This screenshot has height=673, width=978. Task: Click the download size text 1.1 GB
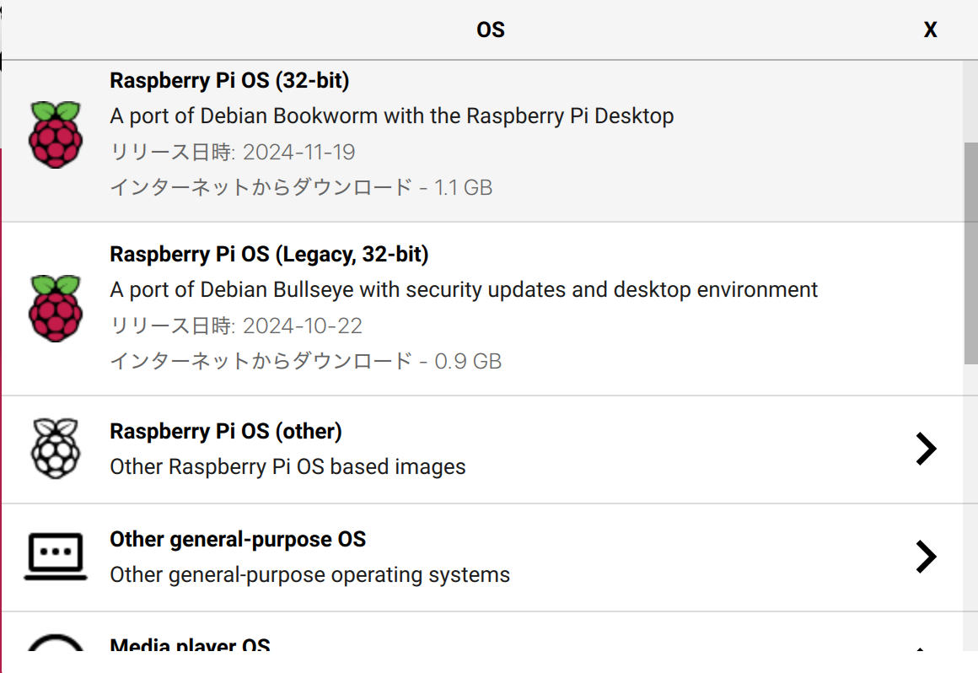click(x=464, y=188)
